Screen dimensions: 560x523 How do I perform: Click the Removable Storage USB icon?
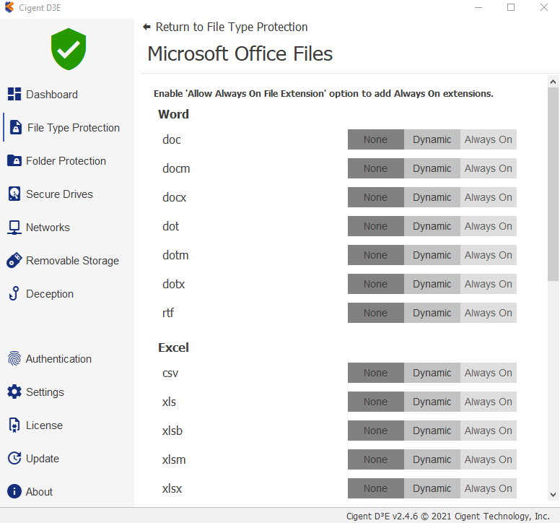[x=14, y=260]
